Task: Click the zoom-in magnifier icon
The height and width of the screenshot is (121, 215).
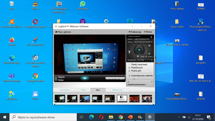Action: [x=149, y=46]
